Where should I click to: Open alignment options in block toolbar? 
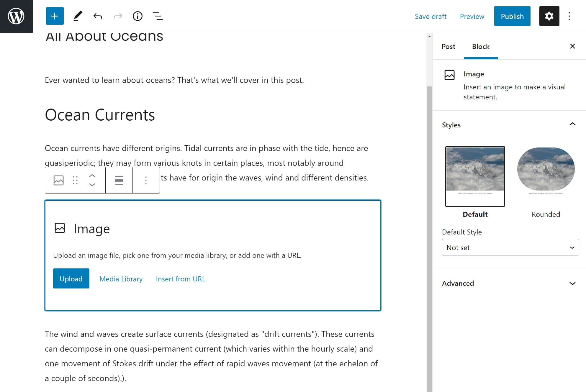pos(119,180)
